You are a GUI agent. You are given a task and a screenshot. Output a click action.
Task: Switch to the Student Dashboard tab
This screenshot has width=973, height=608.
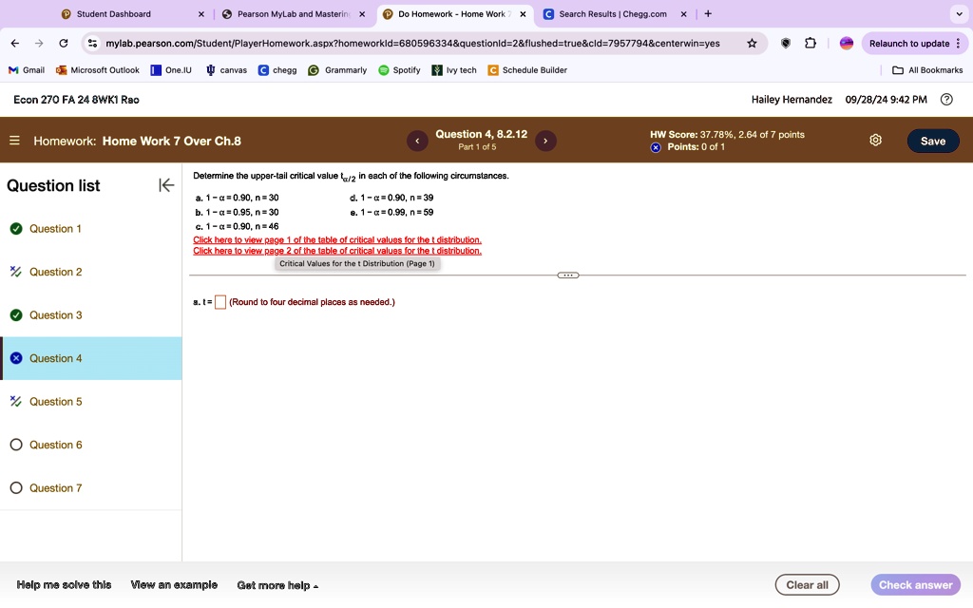pos(114,13)
